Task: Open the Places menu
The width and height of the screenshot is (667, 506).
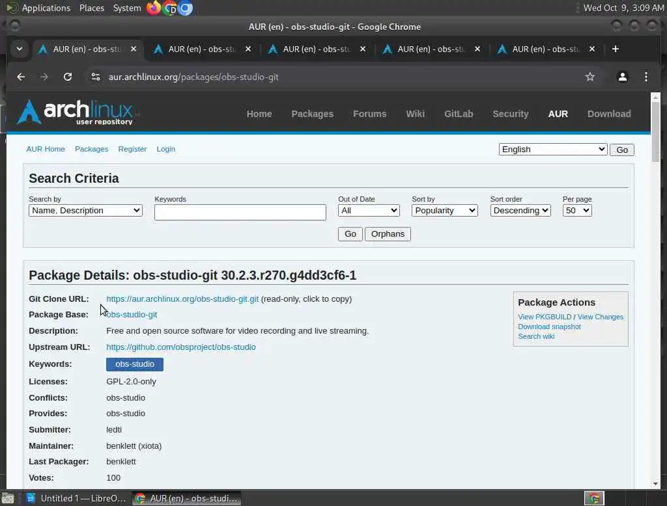Action: click(91, 8)
